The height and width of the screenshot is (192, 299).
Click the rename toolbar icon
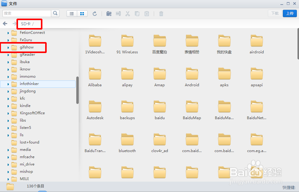[x=118, y=14]
